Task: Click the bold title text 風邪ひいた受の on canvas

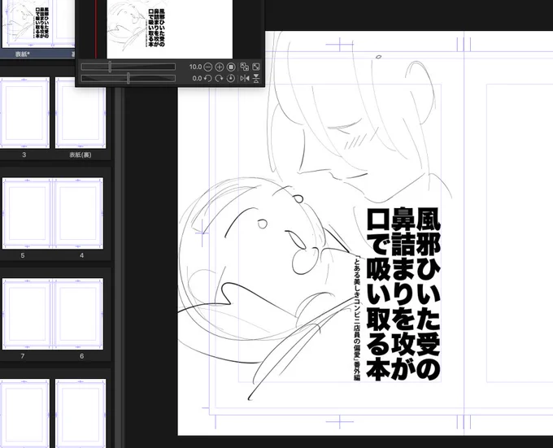Action: 429,294
